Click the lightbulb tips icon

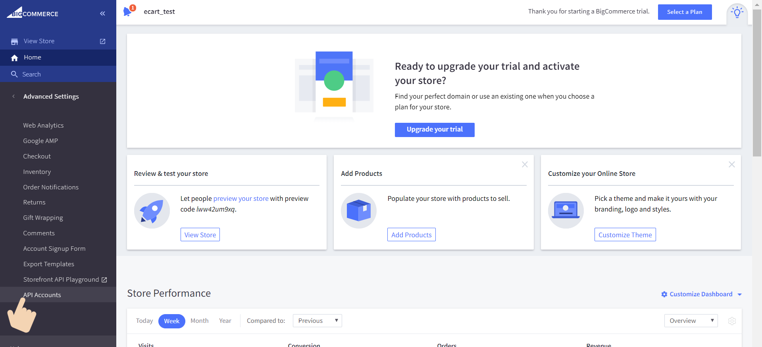point(737,12)
